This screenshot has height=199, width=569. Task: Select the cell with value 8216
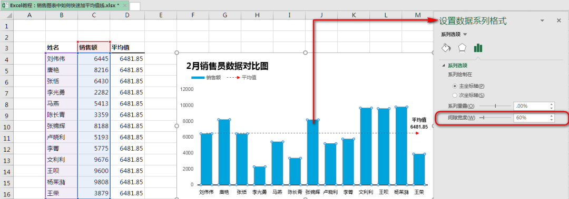pyautogui.click(x=94, y=70)
